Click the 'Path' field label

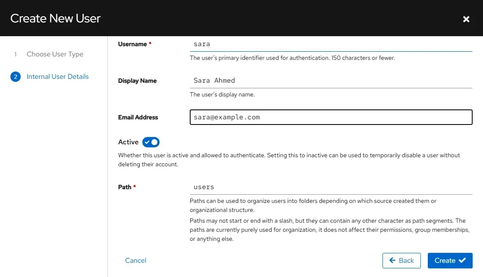pyautogui.click(x=125, y=187)
